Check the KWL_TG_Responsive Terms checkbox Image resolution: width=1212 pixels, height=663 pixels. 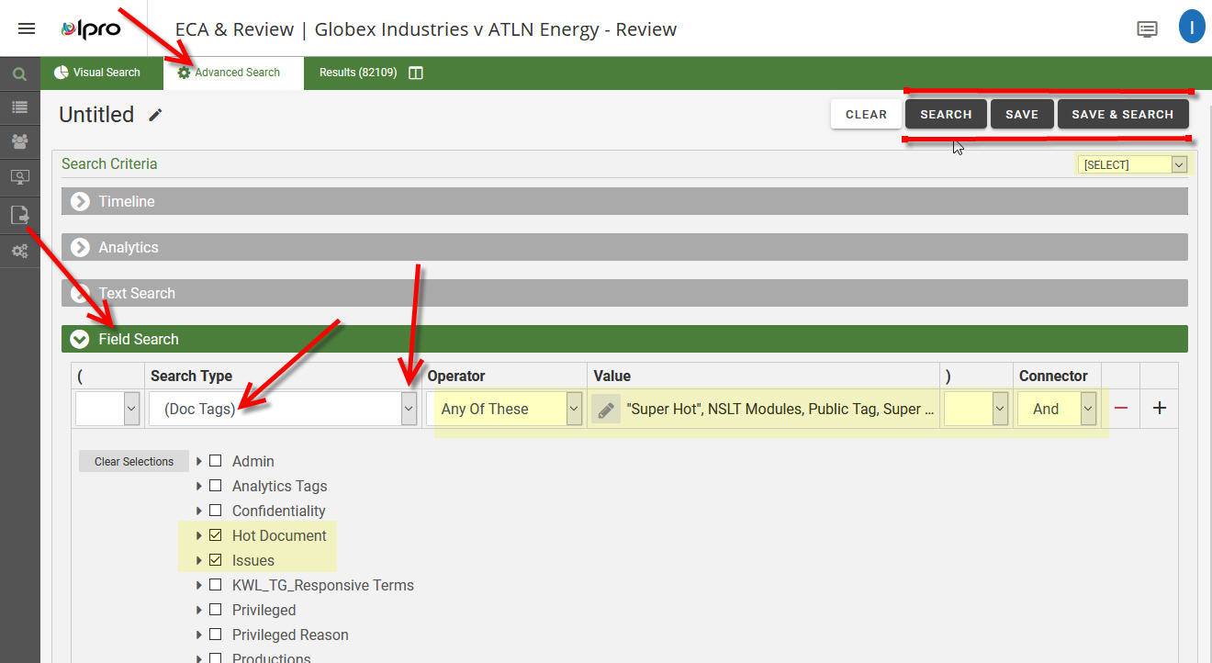[x=215, y=585]
